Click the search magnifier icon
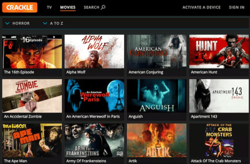 103,7
